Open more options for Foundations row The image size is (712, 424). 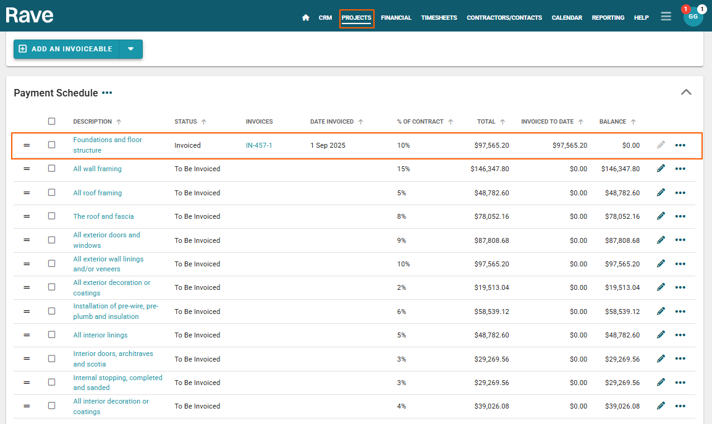pyautogui.click(x=680, y=145)
